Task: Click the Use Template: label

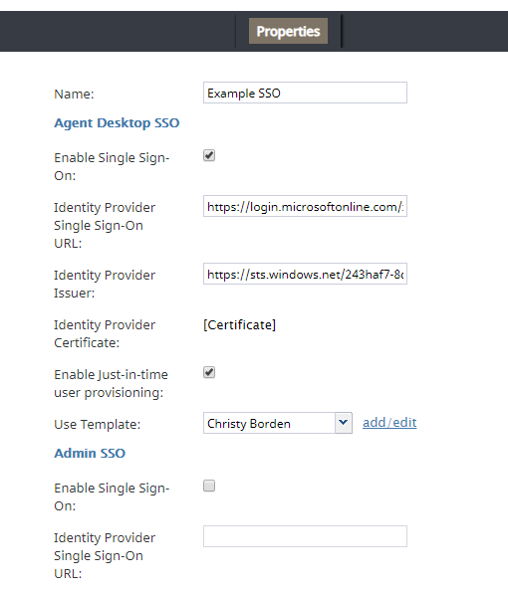Action: 98,425
